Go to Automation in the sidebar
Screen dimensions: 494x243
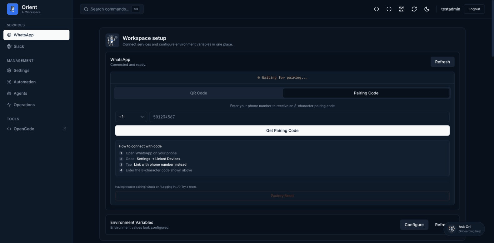[x=24, y=82]
